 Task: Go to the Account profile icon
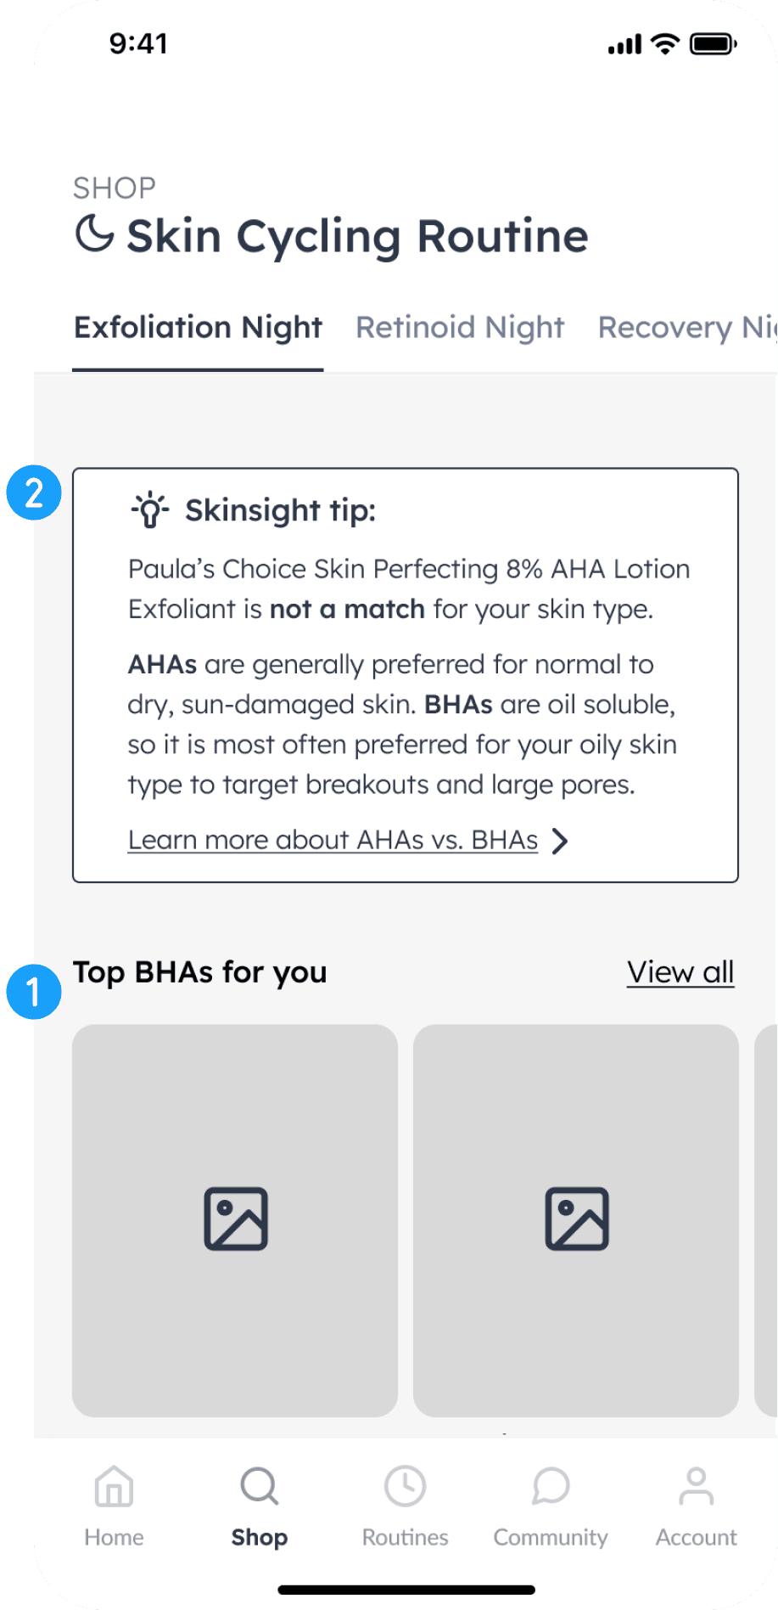pos(697,1487)
